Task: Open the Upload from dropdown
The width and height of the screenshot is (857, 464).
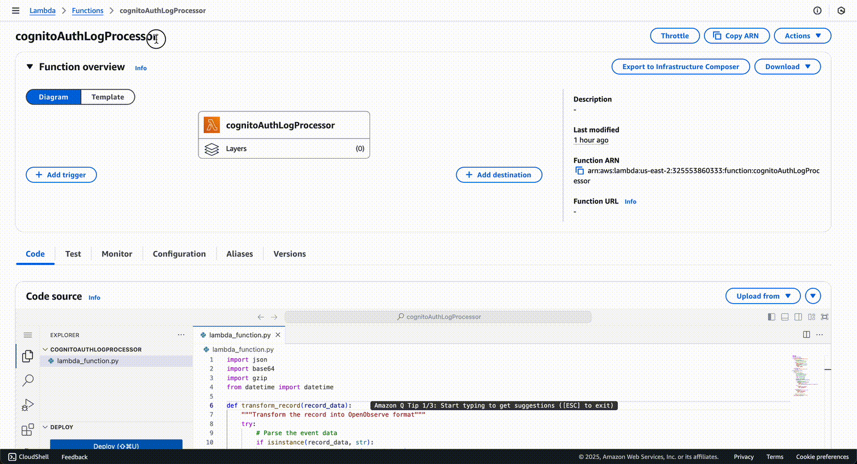Action: point(762,296)
